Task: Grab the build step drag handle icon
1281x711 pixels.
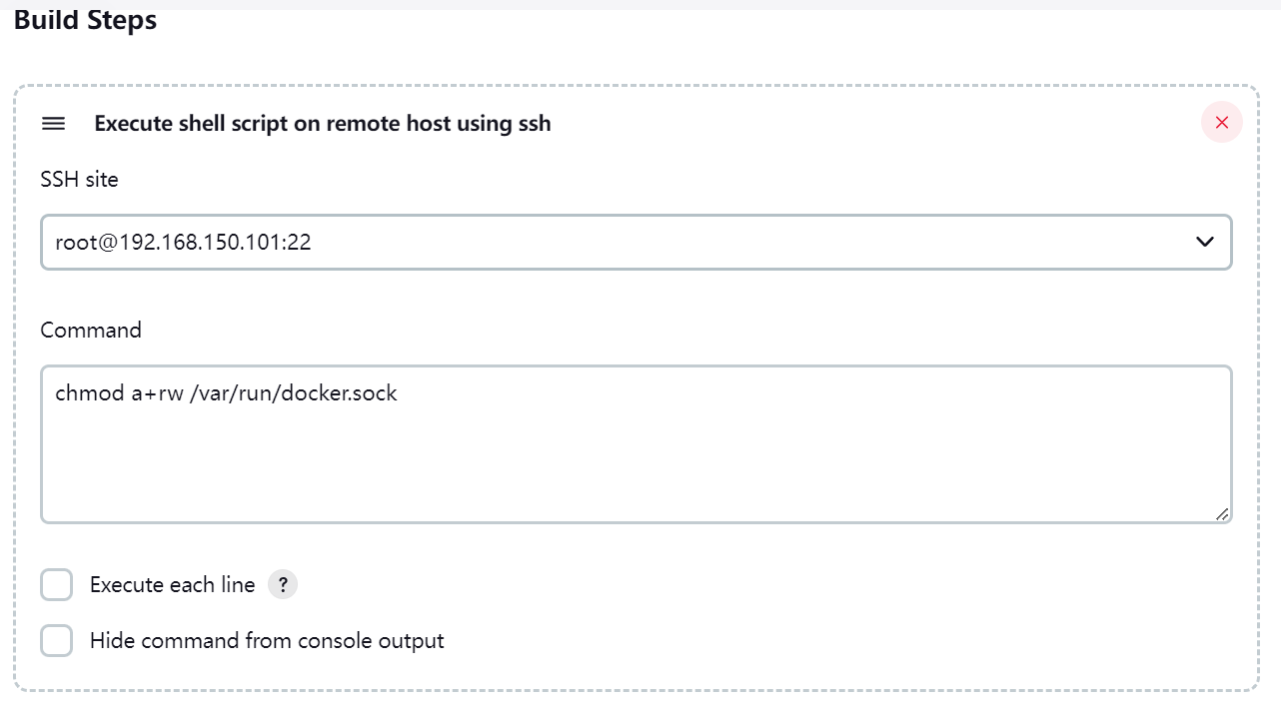Action: click(x=53, y=123)
